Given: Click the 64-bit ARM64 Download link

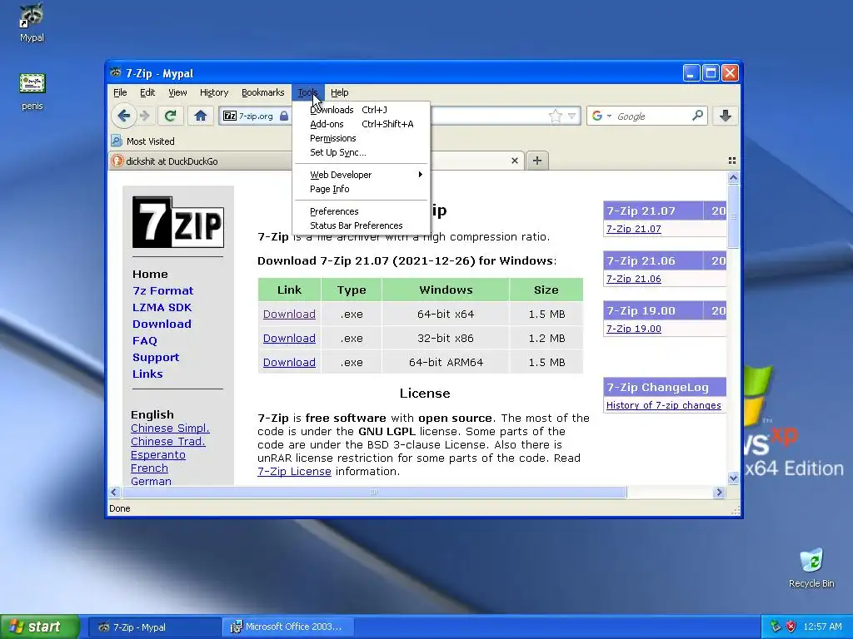Looking at the screenshot, I should click(289, 362).
